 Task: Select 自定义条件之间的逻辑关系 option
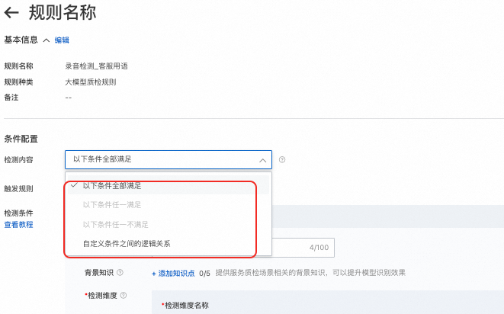click(x=127, y=244)
